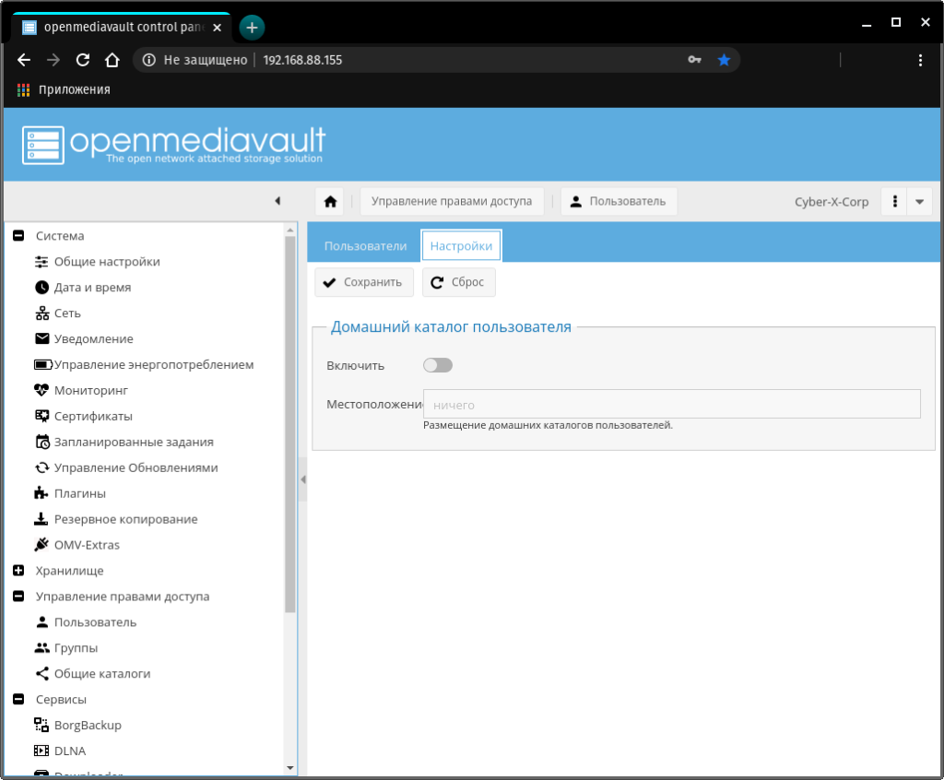Click the Сохранить button
This screenshot has width=944, height=780.
click(363, 282)
